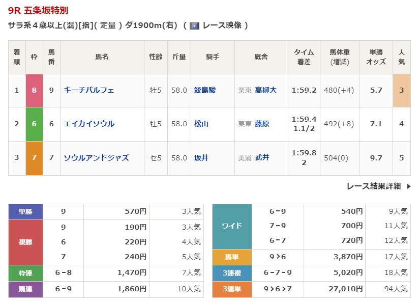Open trainer 藤原 profile

click(262, 124)
